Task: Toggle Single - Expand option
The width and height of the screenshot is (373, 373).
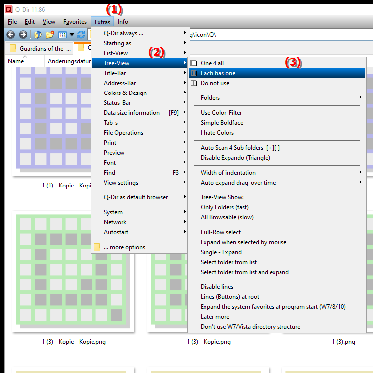Action: (x=277, y=252)
